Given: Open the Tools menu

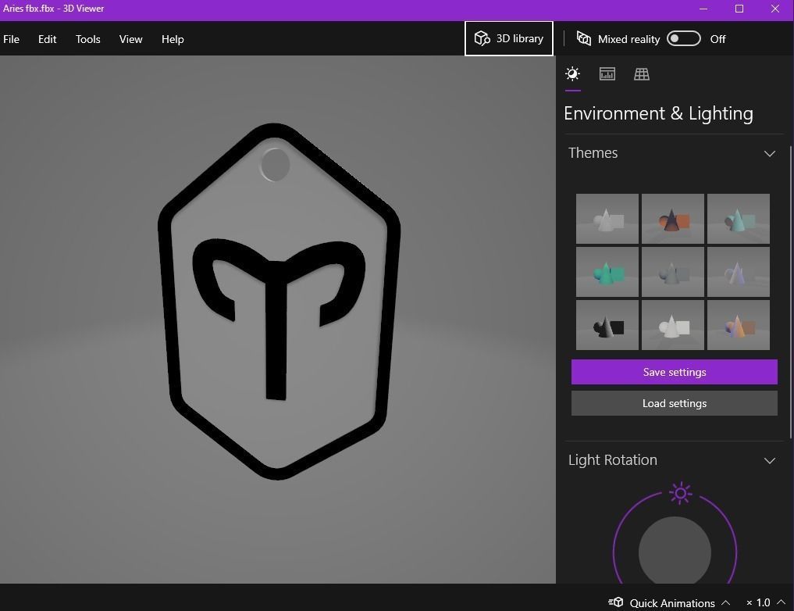Looking at the screenshot, I should pyautogui.click(x=88, y=39).
